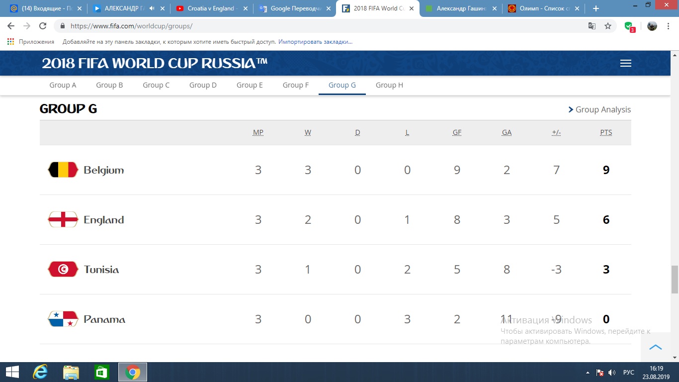The height and width of the screenshot is (382, 679).
Task: Switch to Group E tab
Action: (x=250, y=85)
